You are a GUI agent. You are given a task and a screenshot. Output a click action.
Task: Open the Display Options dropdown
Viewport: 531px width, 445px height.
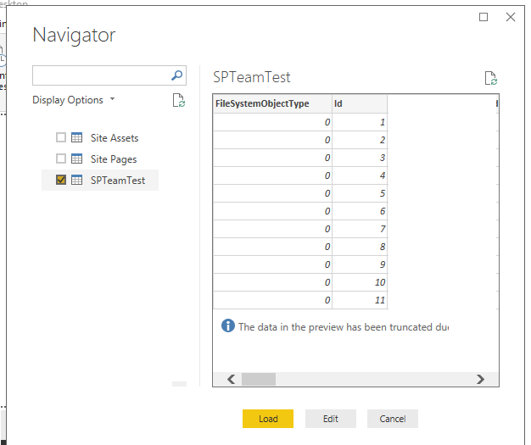(x=73, y=100)
